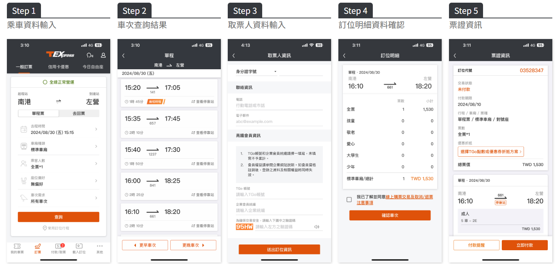555x264 pixels.
Task: Check the 我已了解並同意 agreement checkbox
Action: tap(349, 199)
